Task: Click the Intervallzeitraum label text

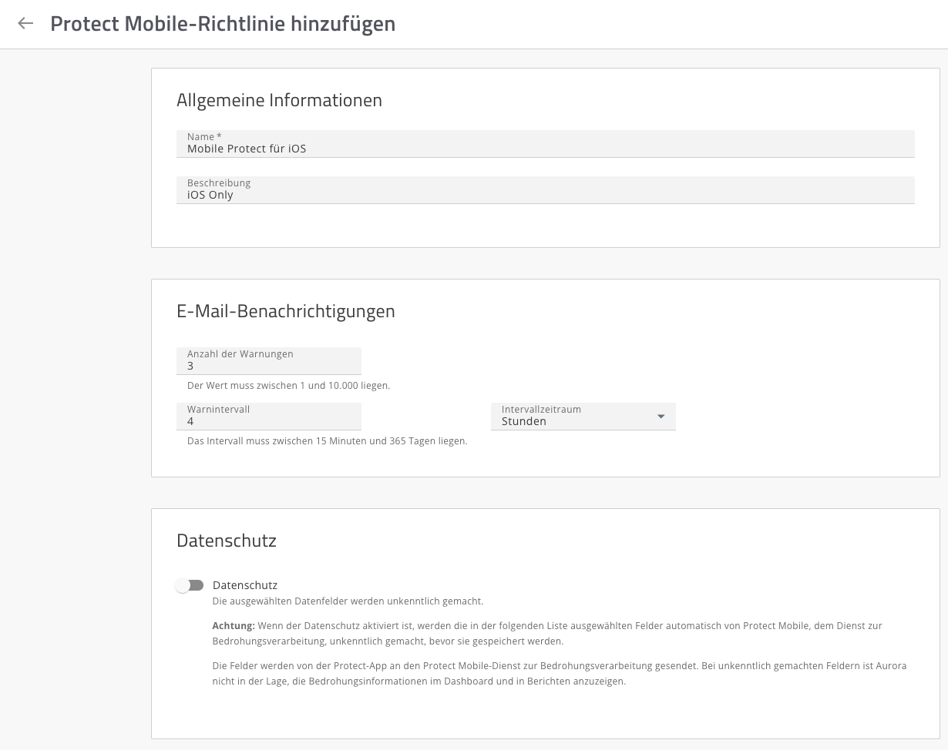Action: [x=541, y=410]
